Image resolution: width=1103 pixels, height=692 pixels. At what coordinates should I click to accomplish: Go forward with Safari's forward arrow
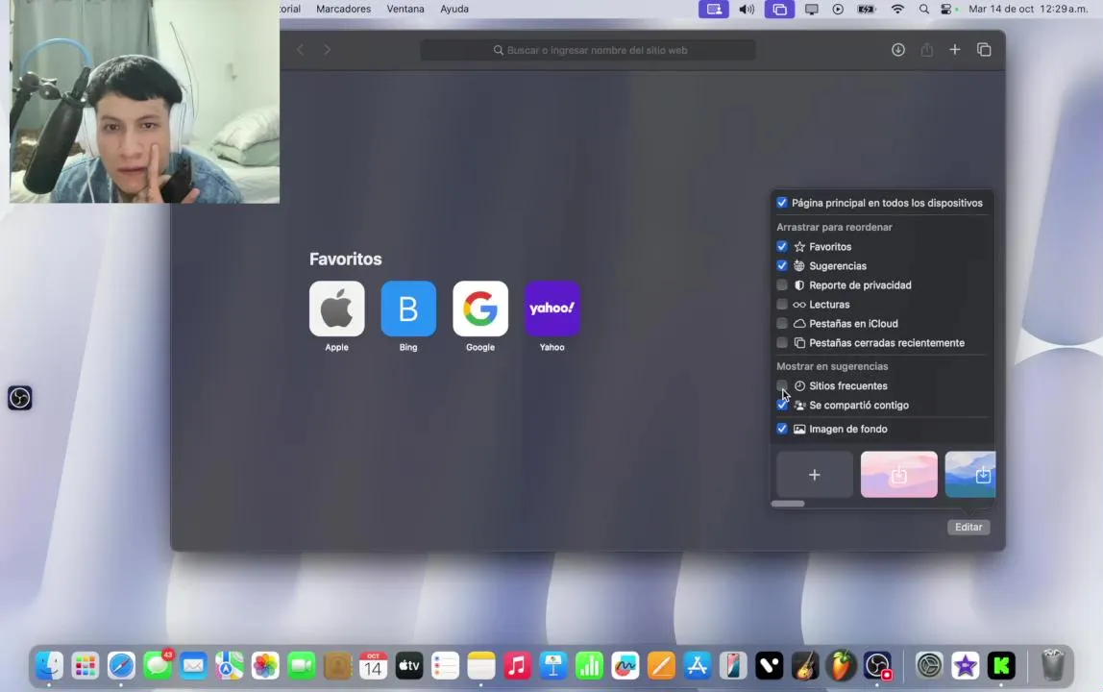pos(327,50)
